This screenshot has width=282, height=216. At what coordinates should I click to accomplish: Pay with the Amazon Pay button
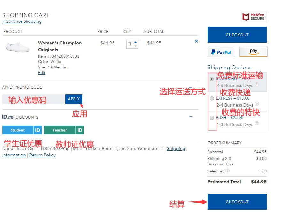(253, 52)
